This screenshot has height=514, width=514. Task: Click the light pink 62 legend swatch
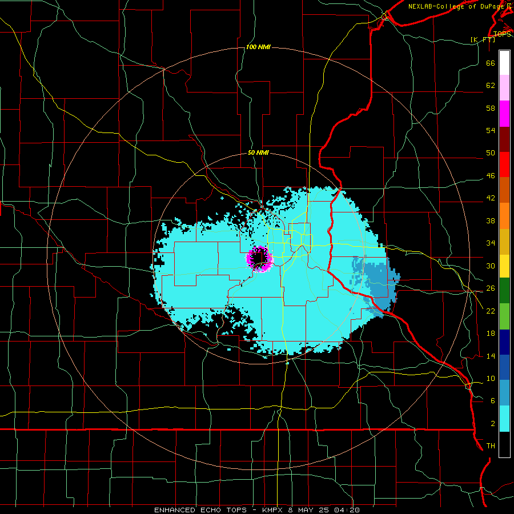pyautogui.click(x=504, y=88)
